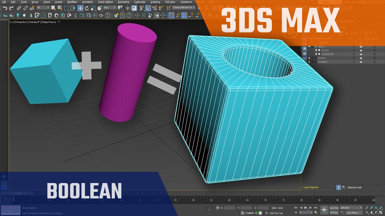
Task: Toggle Display as Box for Boolean layer
Action: 374,58
